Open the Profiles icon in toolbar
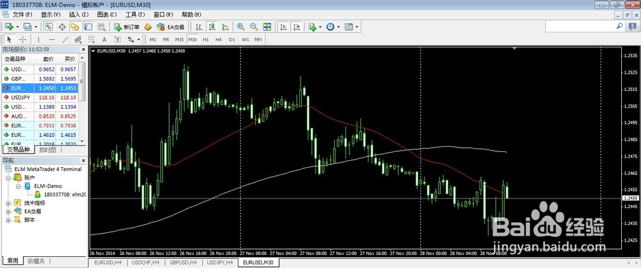This screenshot has width=641, height=269. (28, 27)
